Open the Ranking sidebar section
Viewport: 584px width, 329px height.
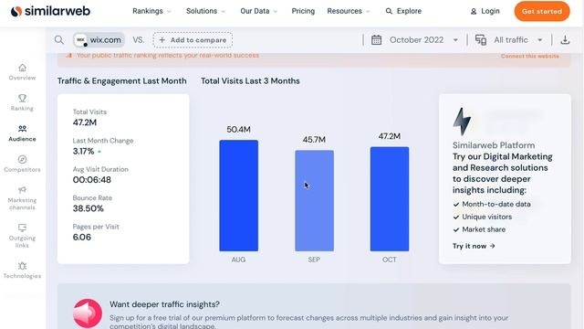point(22,103)
